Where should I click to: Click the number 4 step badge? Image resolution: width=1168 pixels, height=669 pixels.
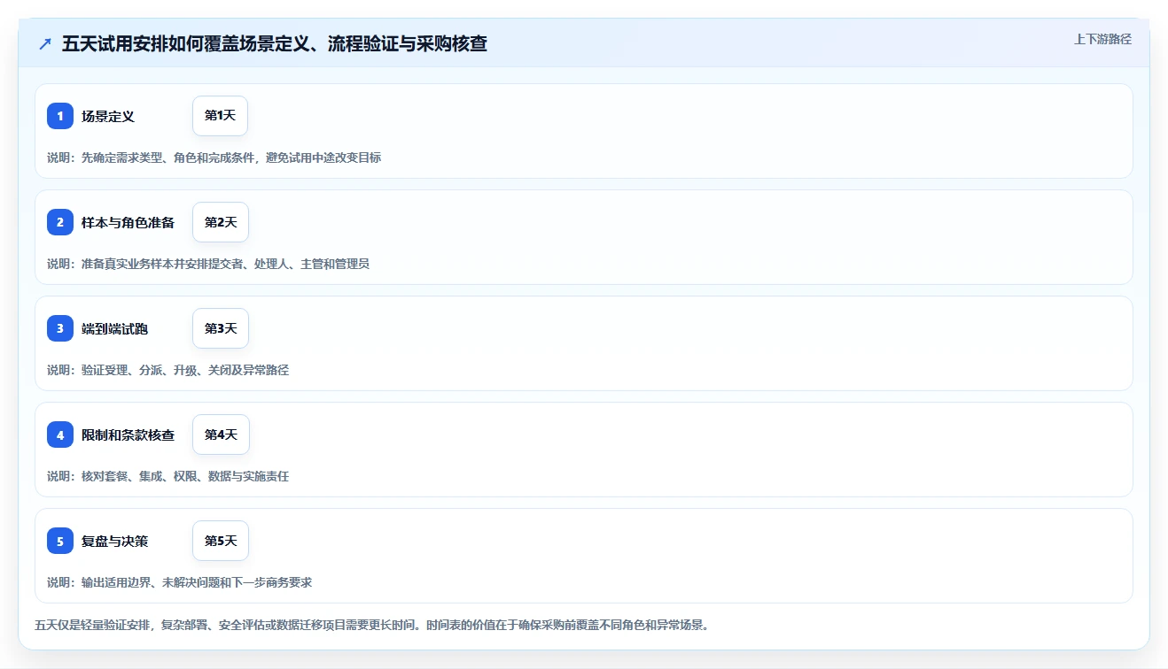click(60, 434)
